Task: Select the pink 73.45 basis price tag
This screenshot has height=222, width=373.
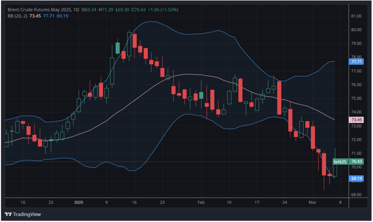Action: 356,120
